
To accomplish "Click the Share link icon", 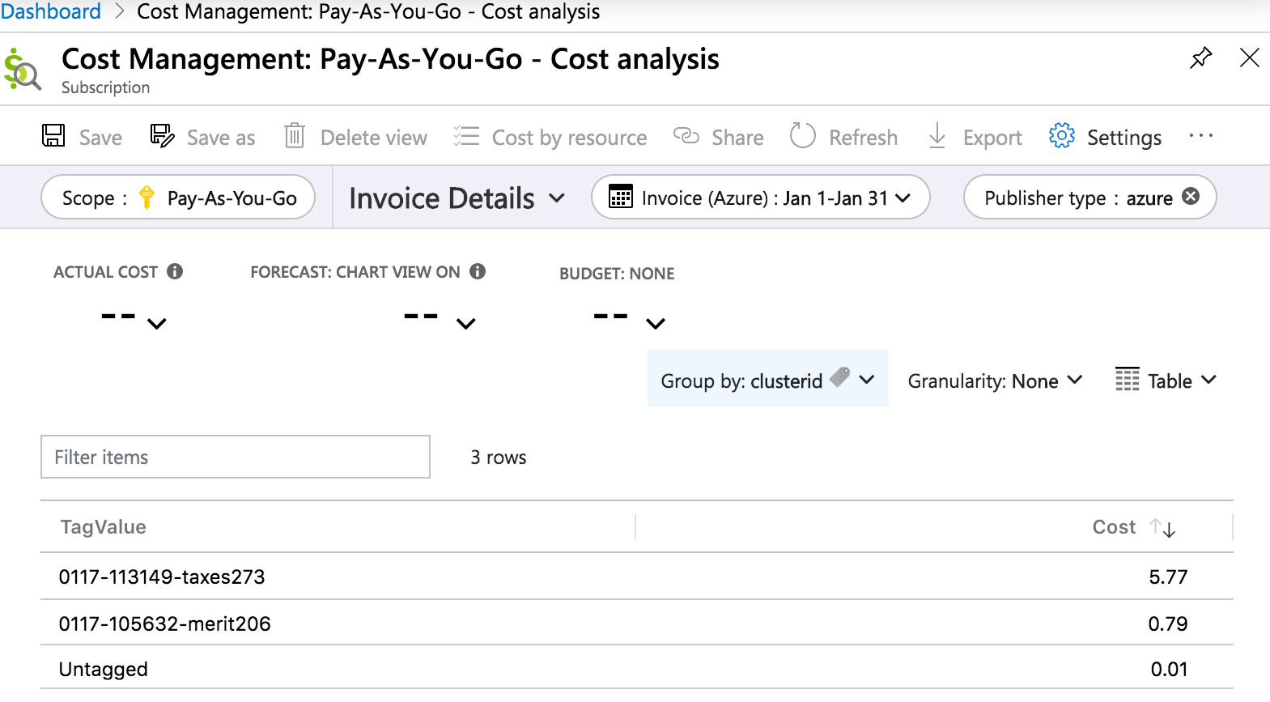I will pos(686,135).
